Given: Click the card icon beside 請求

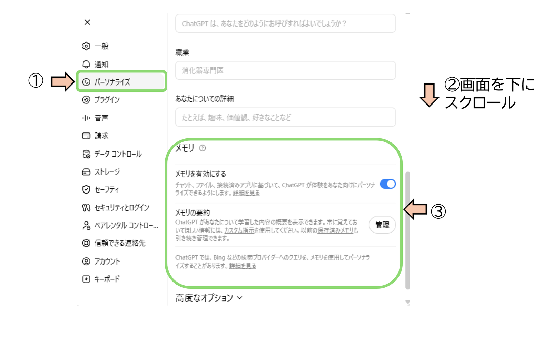Looking at the screenshot, I should [x=86, y=136].
